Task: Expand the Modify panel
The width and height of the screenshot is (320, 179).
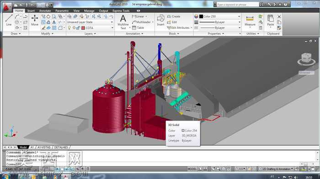Action: (48, 34)
